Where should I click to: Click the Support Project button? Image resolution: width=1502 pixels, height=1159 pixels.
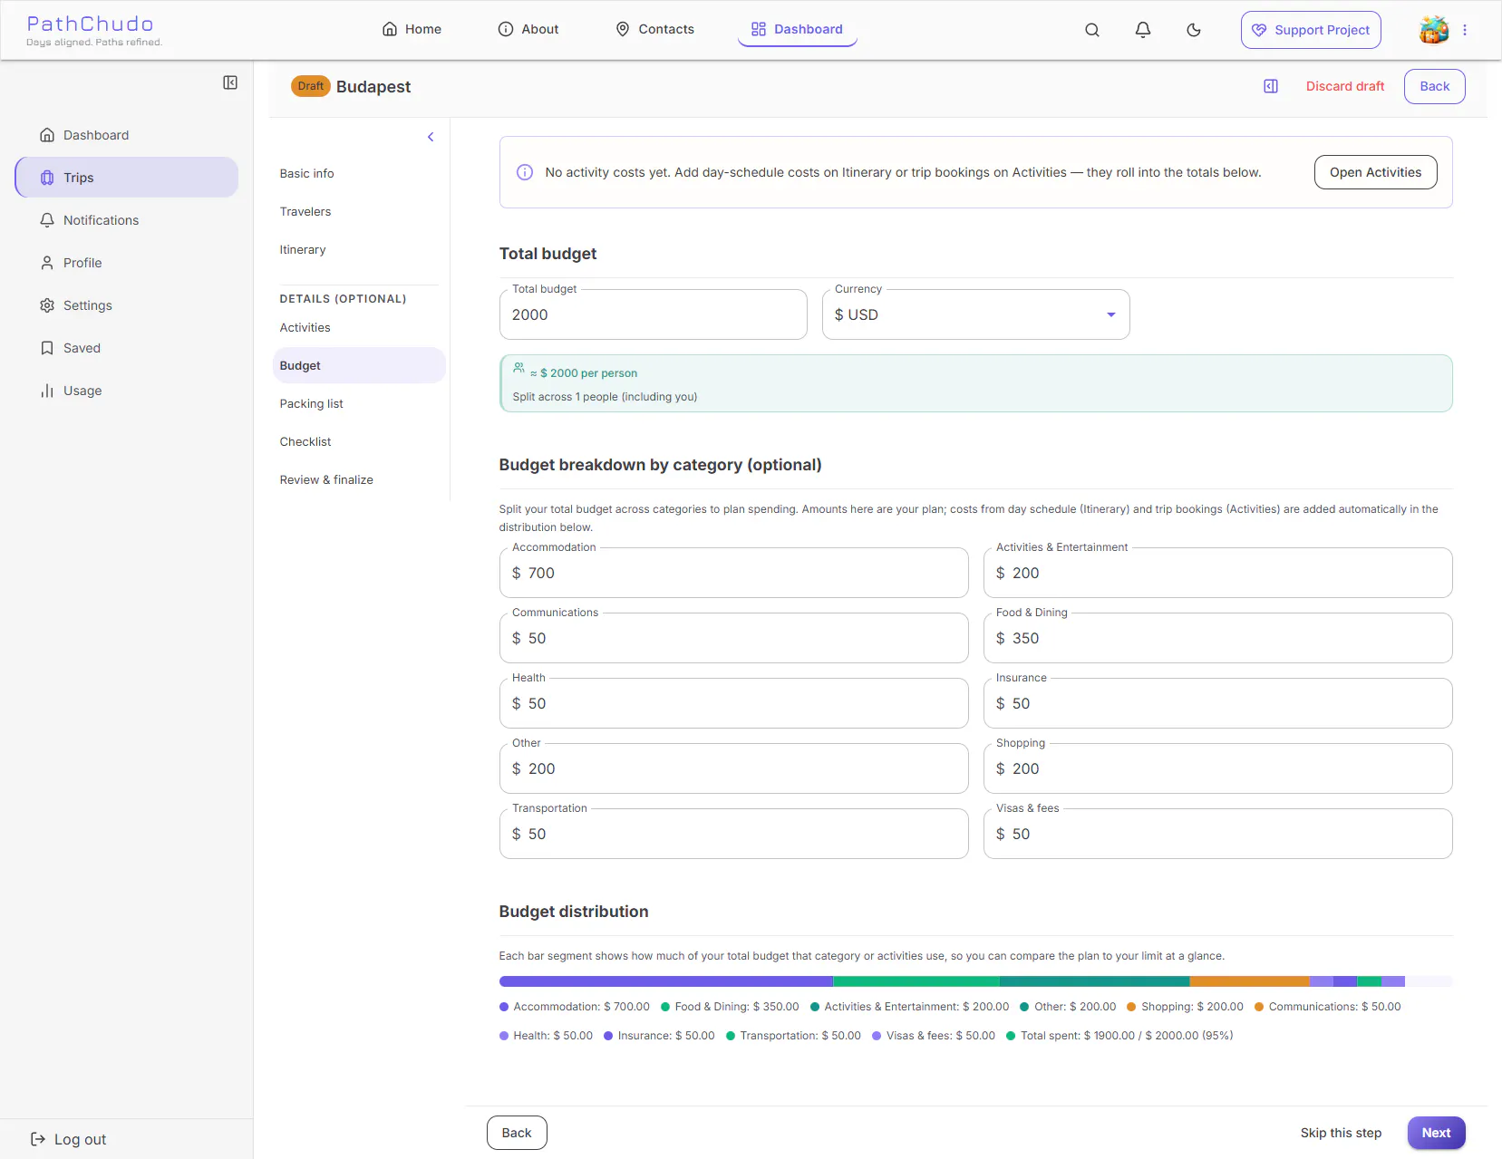click(x=1311, y=30)
